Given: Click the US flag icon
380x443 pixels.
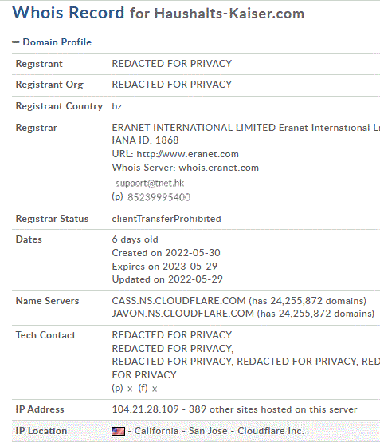Looking at the screenshot, I should [x=118, y=431].
